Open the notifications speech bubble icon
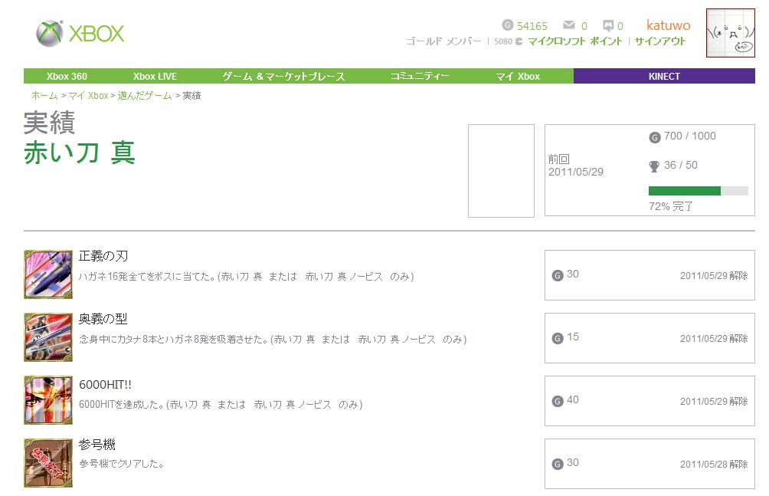Viewport: 769px width, 496px height. tap(608, 25)
